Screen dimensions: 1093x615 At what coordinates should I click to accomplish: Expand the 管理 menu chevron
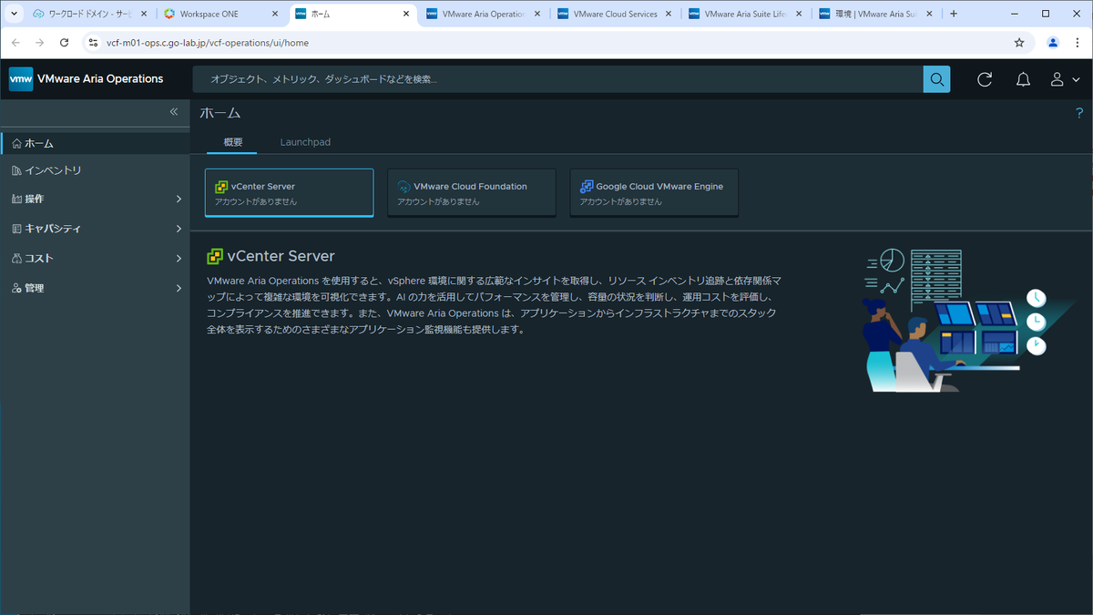click(x=179, y=288)
